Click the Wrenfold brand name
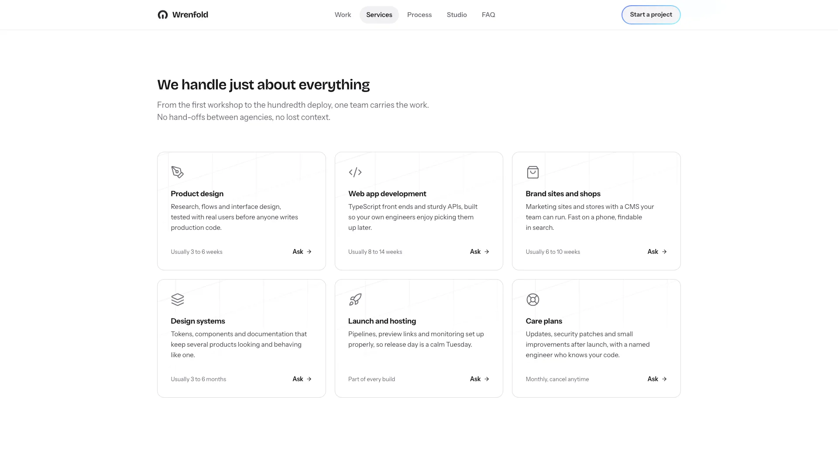Viewport: 838px width, 471px height. point(190,15)
